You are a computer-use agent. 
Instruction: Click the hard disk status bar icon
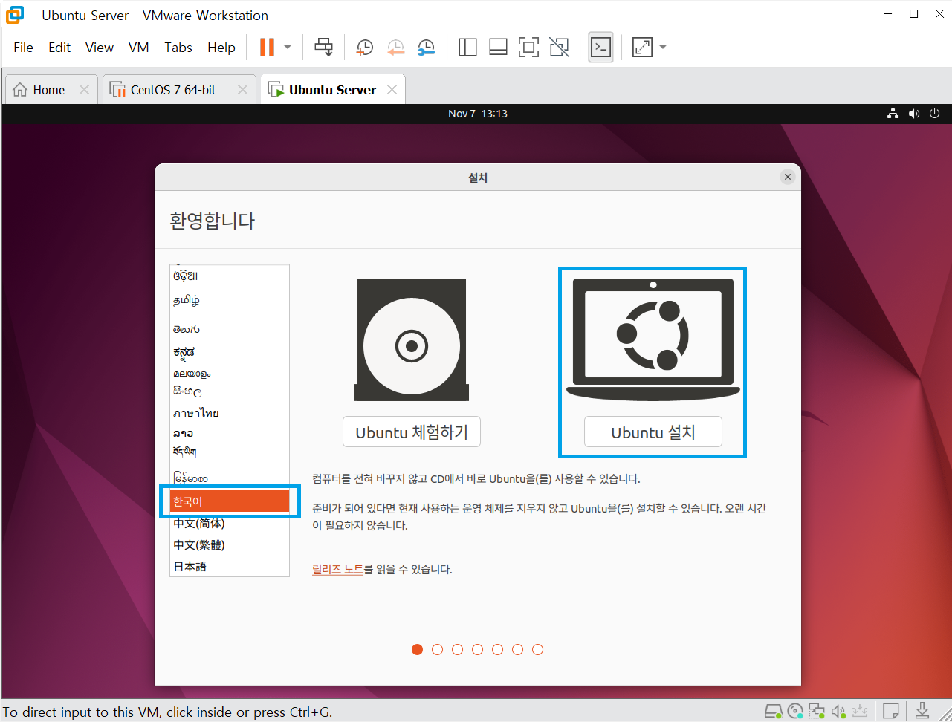point(774,712)
